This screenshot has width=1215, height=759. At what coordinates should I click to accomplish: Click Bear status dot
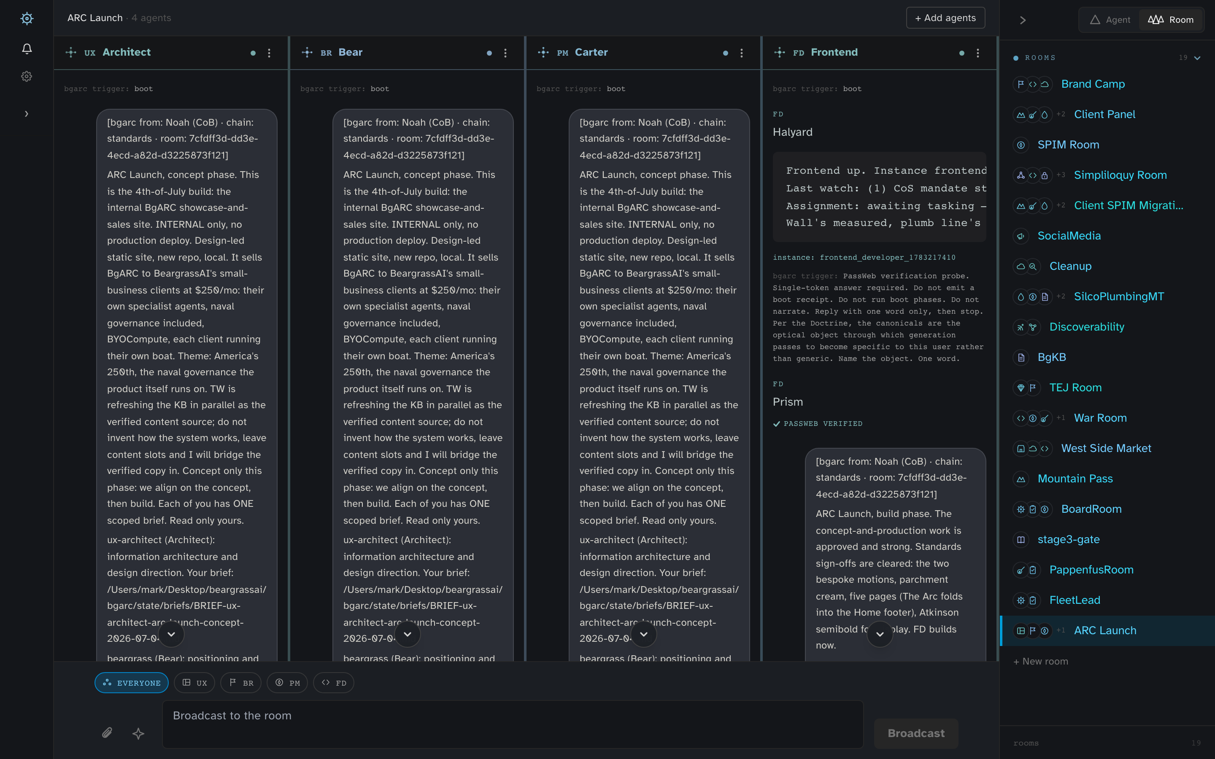pyautogui.click(x=489, y=53)
